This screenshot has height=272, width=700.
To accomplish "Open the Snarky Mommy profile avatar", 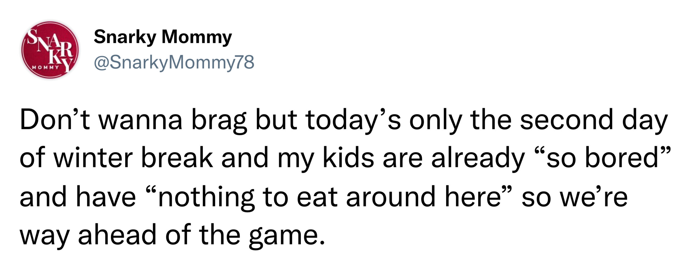I will pyautogui.click(x=50, y=50).
